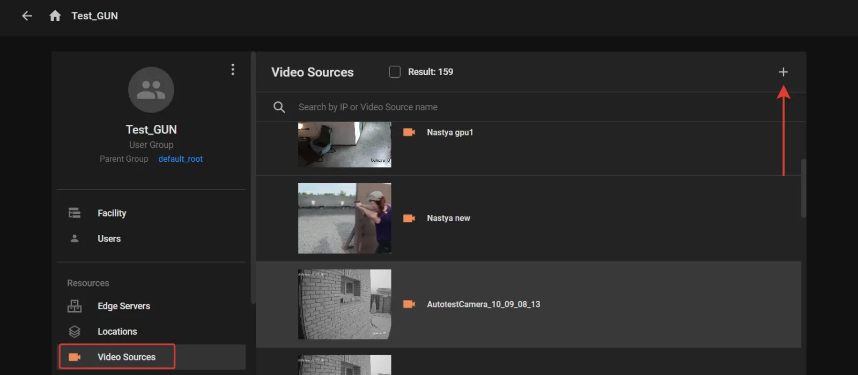Open the home icon
The height and width of the screenshot is (375, 858).
point(55,16)
